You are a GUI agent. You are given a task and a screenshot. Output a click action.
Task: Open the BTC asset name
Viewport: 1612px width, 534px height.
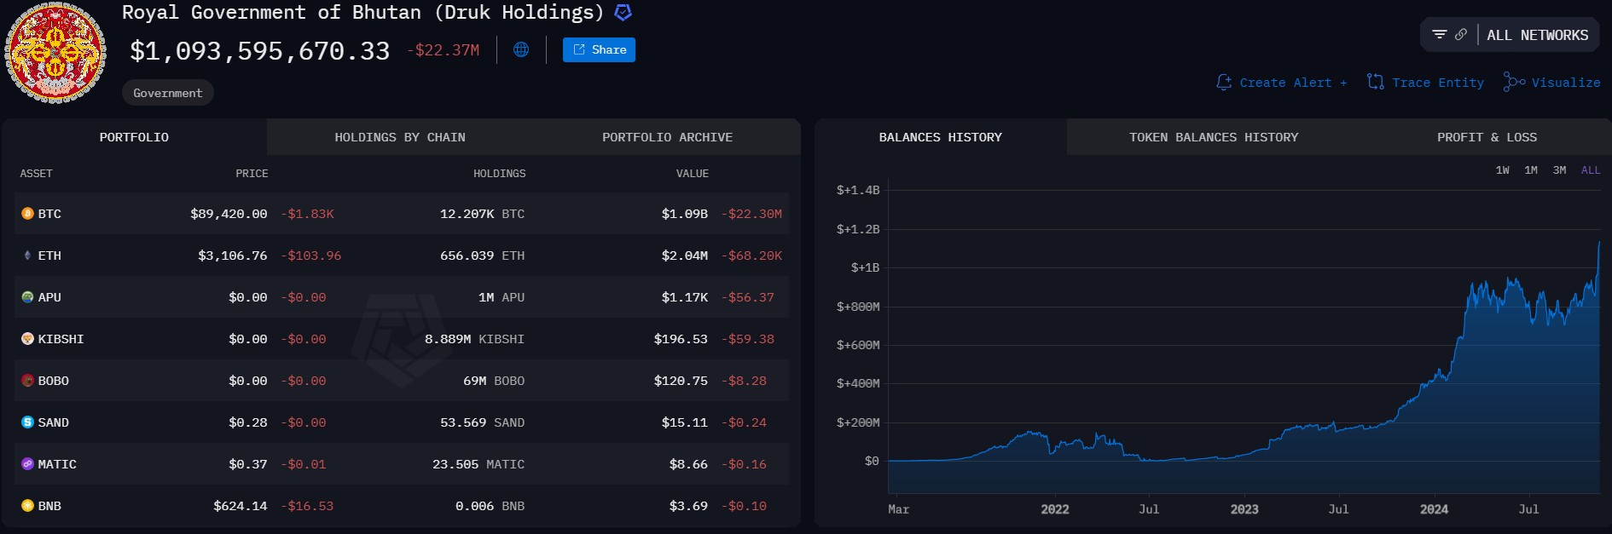[49, 214]
